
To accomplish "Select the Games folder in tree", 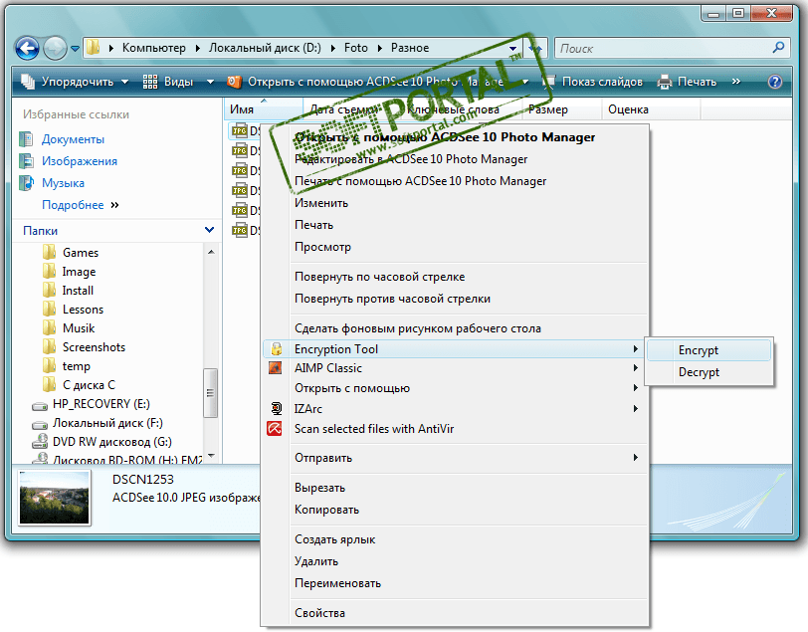I will 81,253.
